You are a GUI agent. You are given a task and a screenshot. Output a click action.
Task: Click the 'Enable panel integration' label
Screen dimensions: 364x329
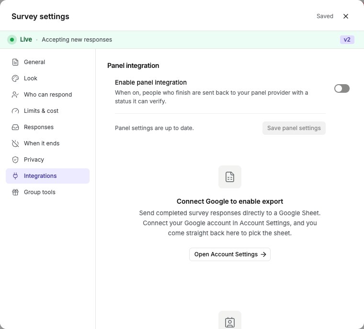point(151,82)
